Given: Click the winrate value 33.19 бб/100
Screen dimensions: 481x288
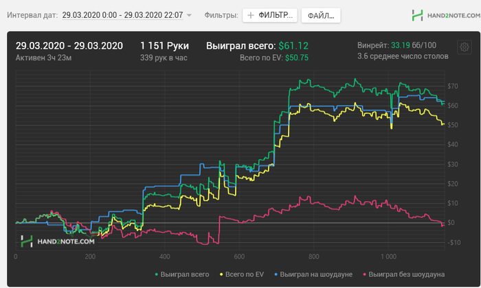Looking at the screenshot, I should coord(414,45).
